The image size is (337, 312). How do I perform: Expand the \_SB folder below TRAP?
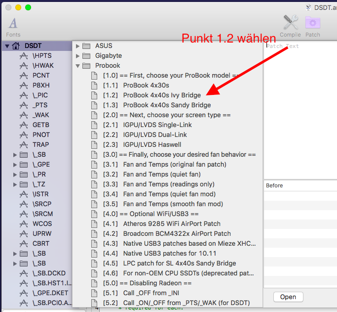[x=15, y=155]
